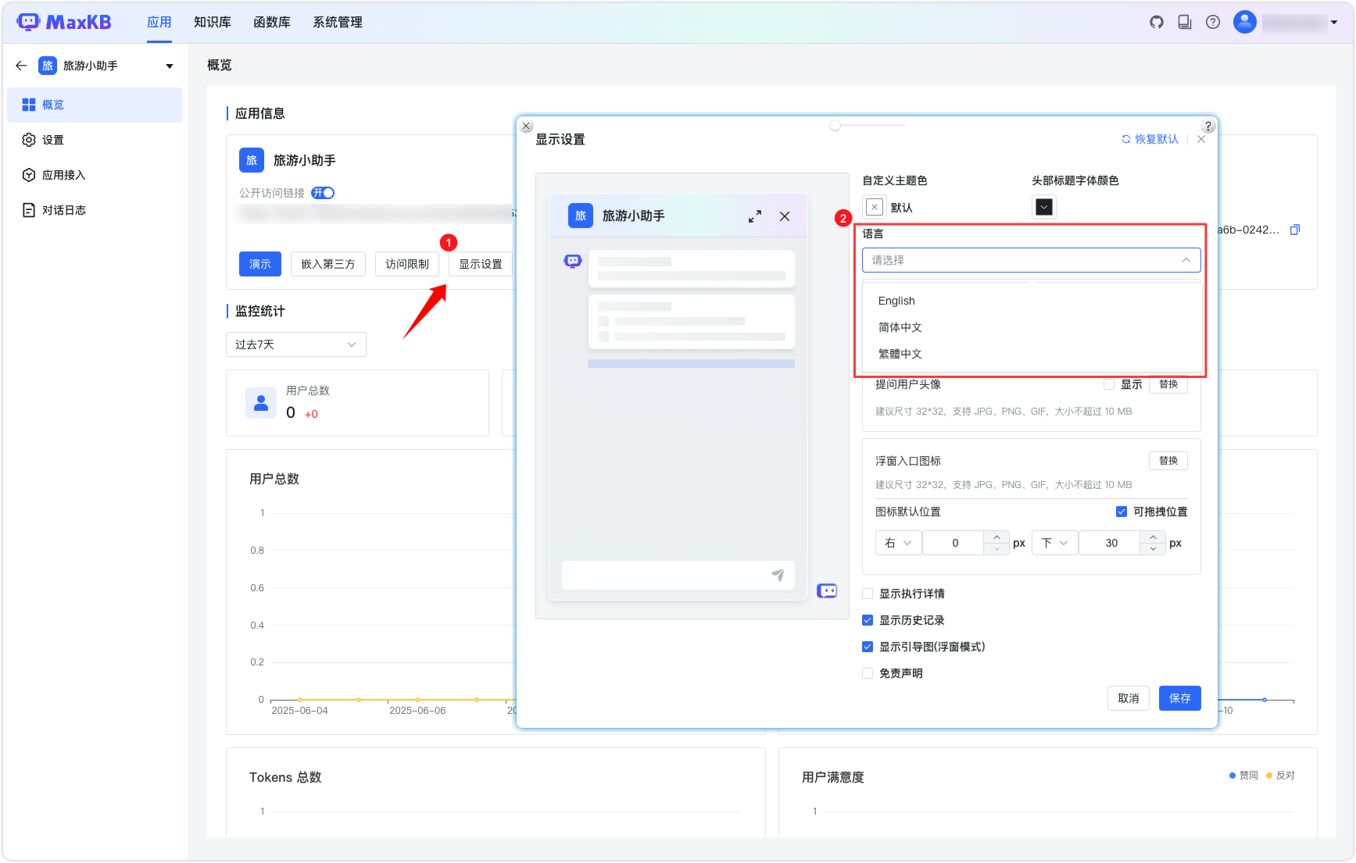Expand the 旅游小助手 application switcher

(170, 66)
